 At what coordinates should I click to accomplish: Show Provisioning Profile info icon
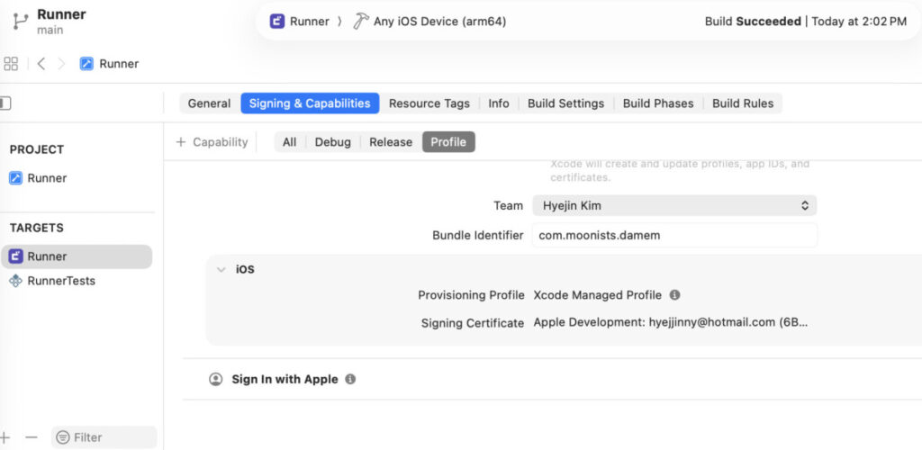click(675, 295)
